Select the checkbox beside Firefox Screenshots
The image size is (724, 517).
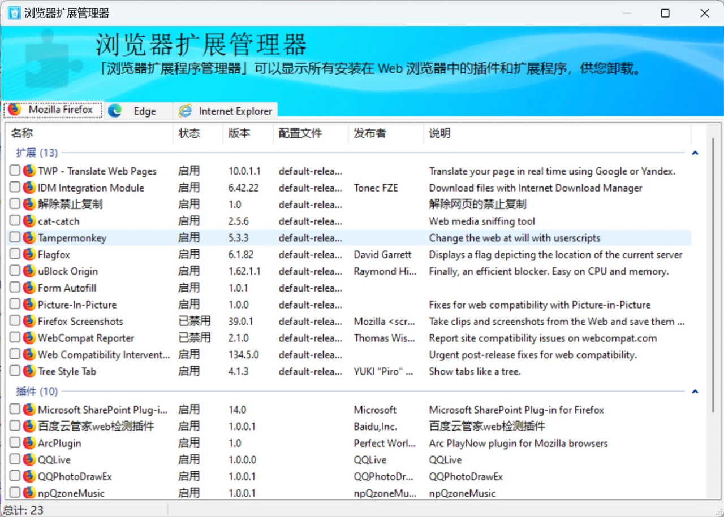pyautogui.click(x=14, y=321)
